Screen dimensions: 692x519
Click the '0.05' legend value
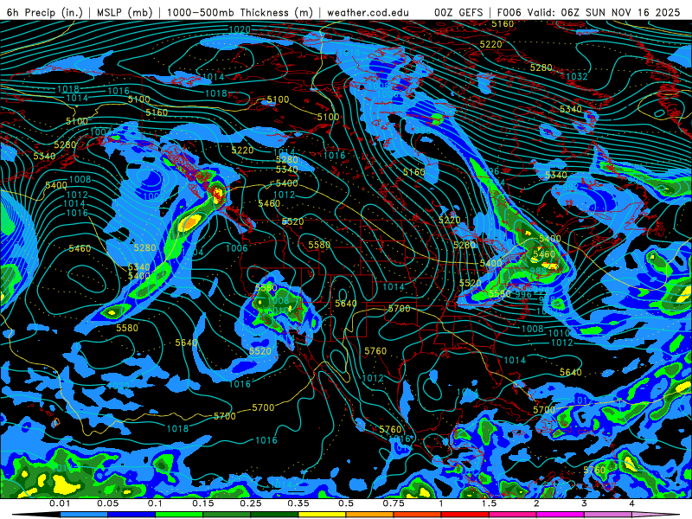coord(107,503)
